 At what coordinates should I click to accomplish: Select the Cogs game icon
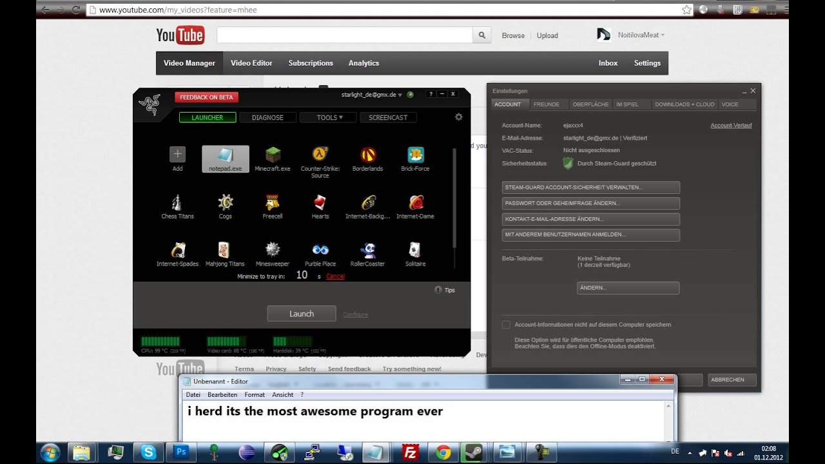225,206
